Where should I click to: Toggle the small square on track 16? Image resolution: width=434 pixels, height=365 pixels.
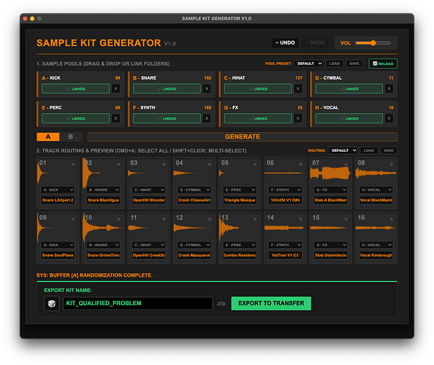(392, 219)
